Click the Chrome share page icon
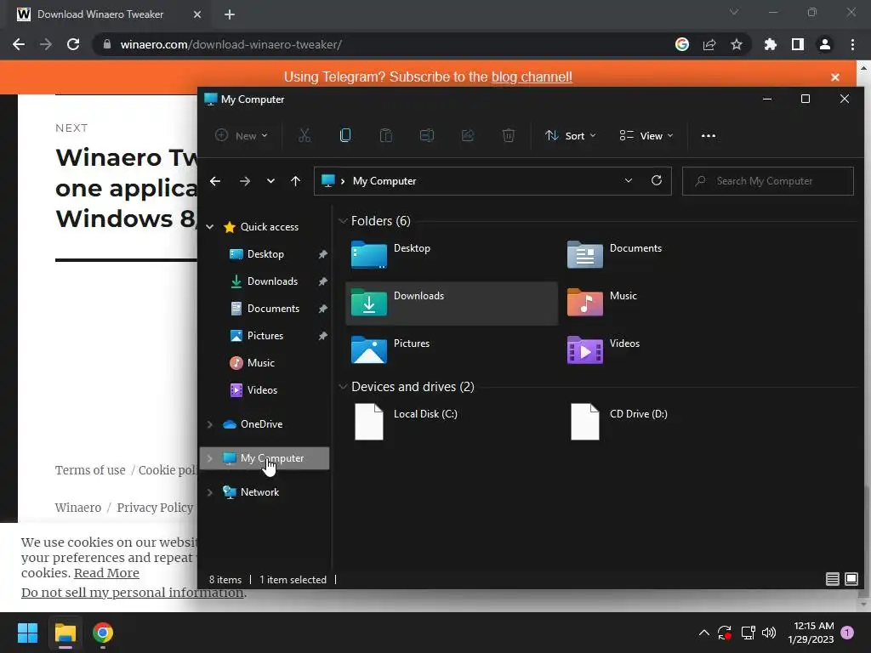Viewport: 871px width, 653px height. pyautogui.click(x=709, y=44)
